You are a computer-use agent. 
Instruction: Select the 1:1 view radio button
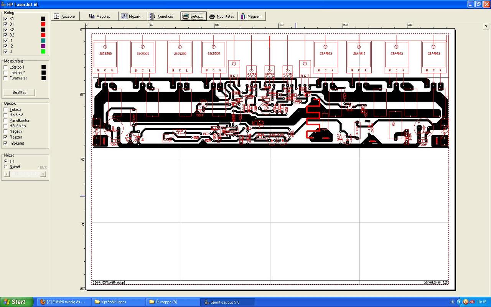[5, 161]
